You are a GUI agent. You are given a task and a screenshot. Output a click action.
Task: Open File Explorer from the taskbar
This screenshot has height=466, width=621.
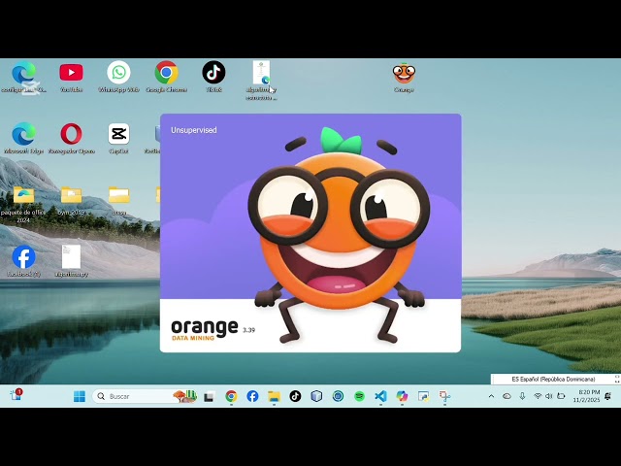coord(274,396)
